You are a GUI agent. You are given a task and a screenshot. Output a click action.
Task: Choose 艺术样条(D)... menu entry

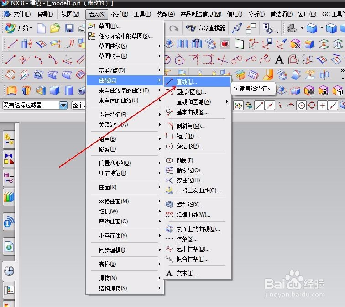click(x=197, y=249)
